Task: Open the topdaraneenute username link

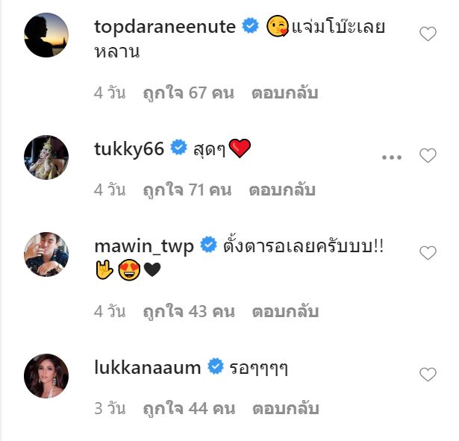Action: (165, 27)
